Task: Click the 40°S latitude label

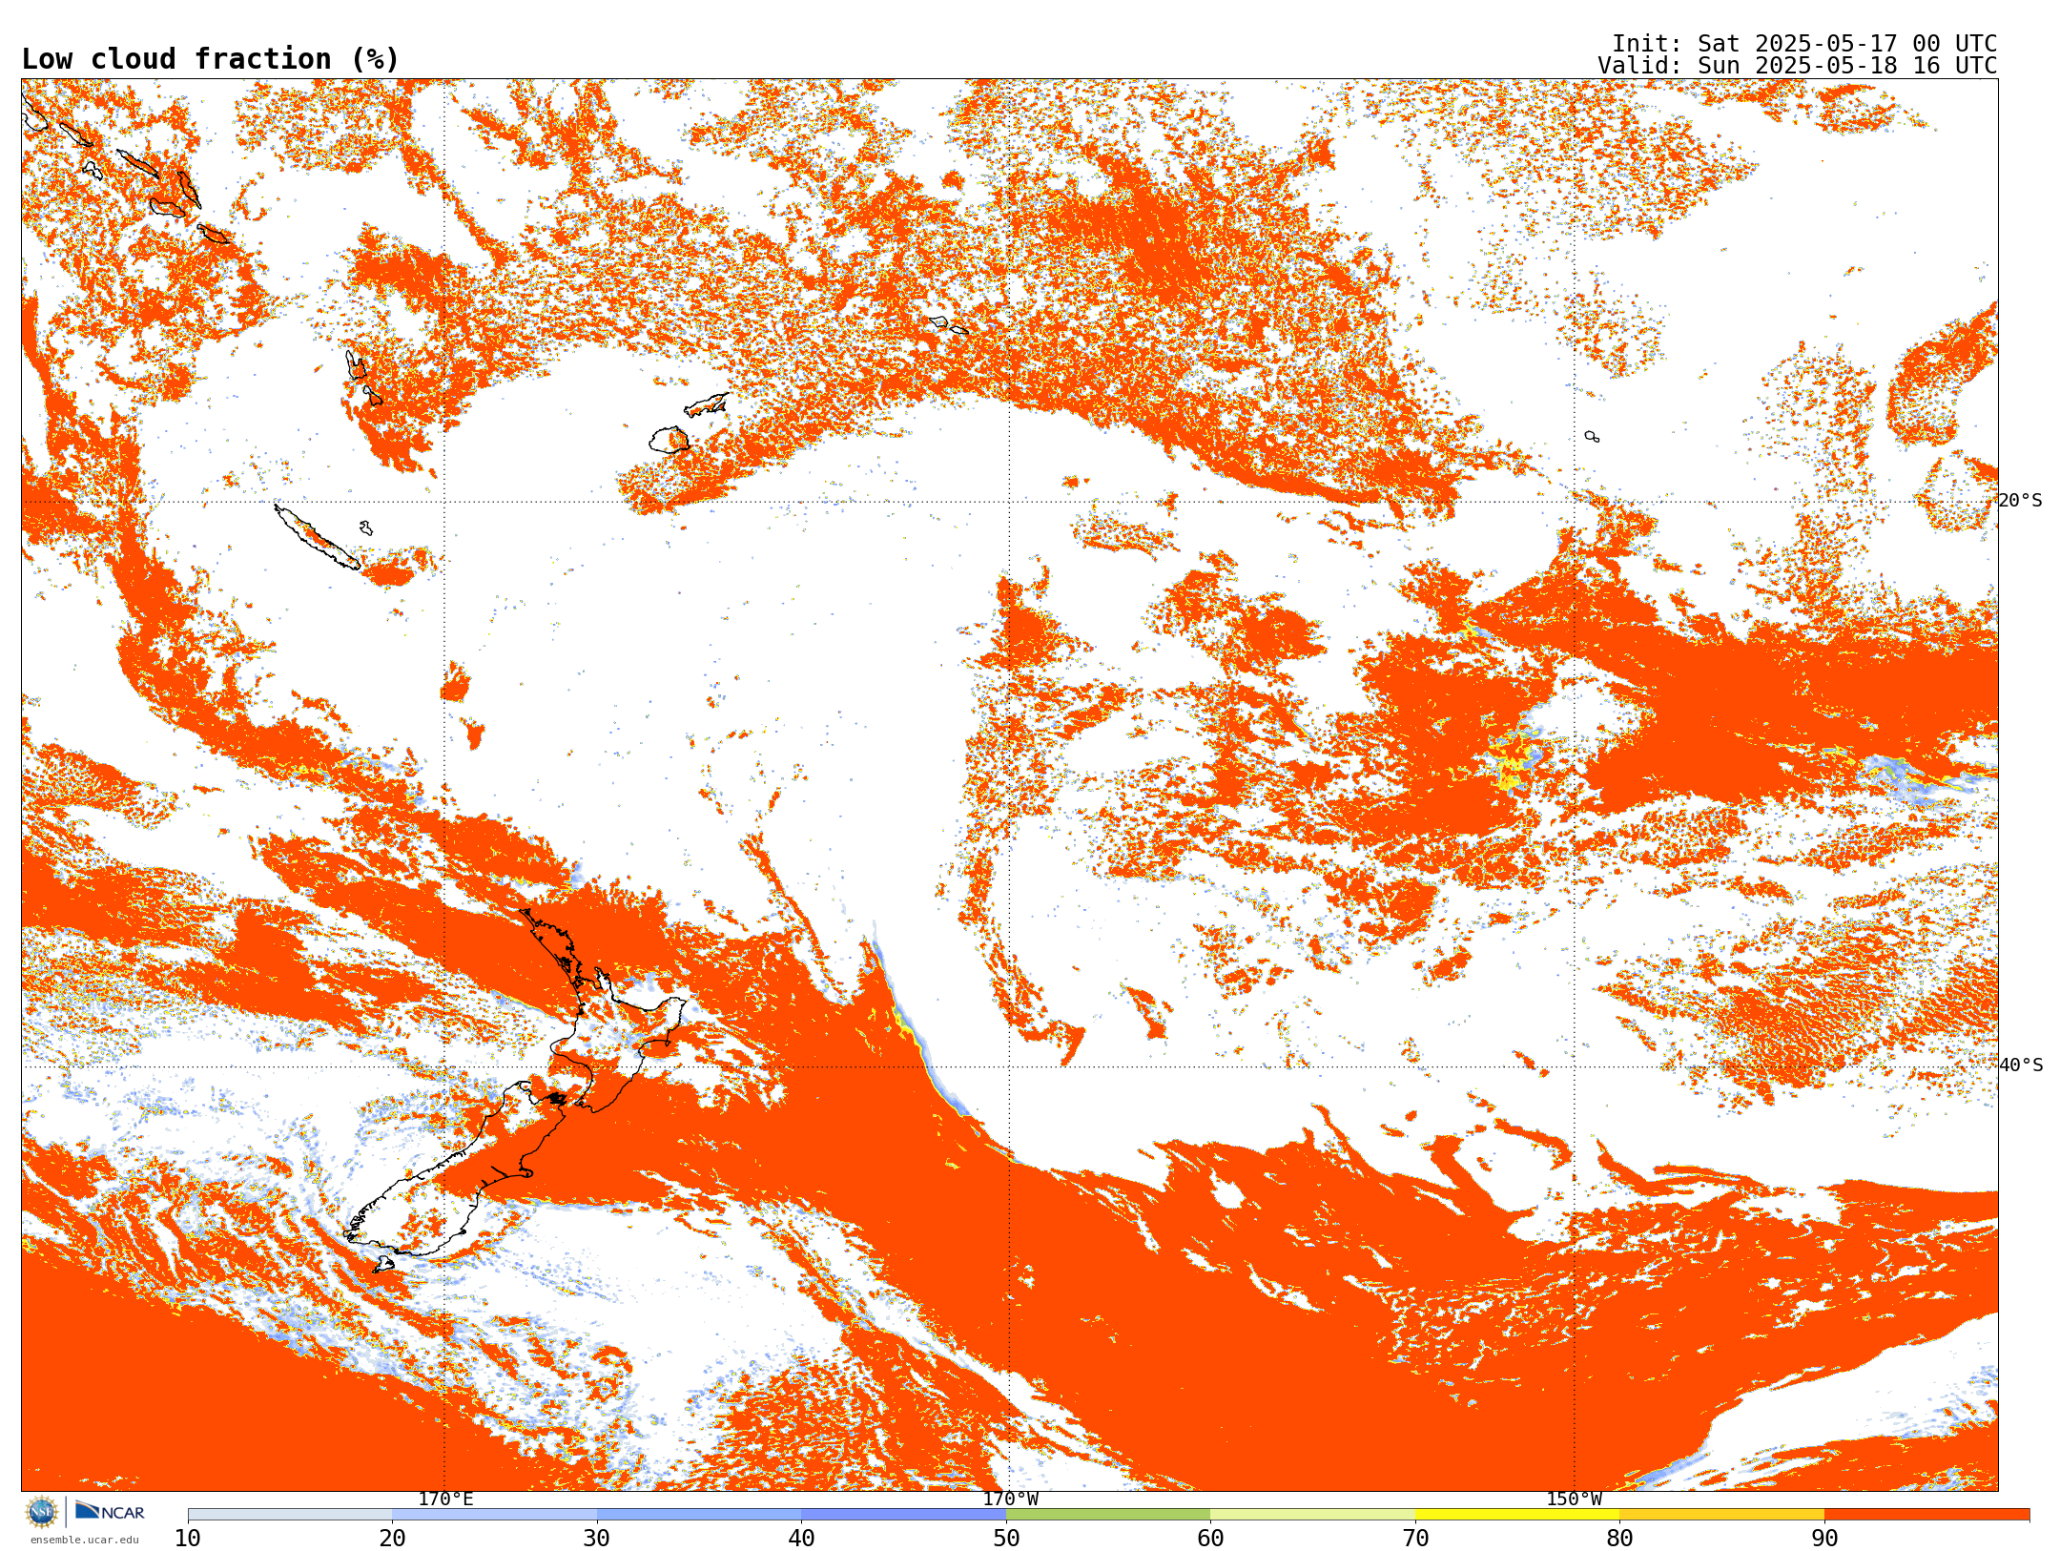Action: tap(2020, 1065)
